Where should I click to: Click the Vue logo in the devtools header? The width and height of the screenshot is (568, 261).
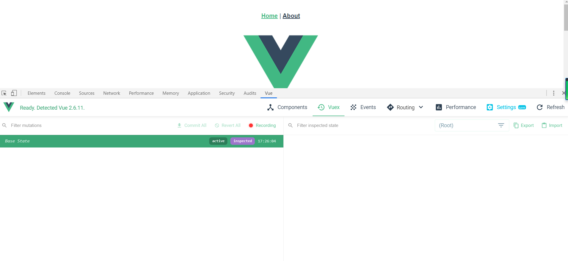coord(9,107)
